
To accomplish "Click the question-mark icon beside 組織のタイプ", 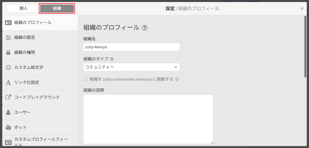I will 112,59.
